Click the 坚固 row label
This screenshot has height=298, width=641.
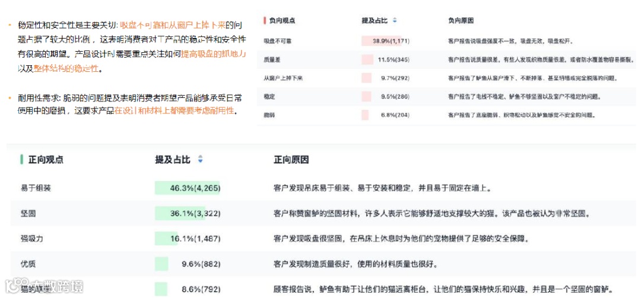click(28, 213)
